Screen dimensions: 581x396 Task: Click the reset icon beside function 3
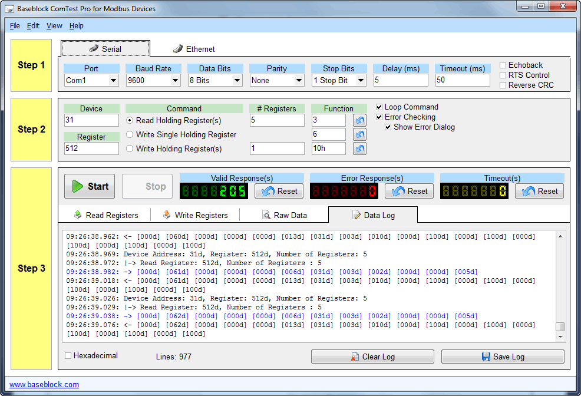[359, 120]
